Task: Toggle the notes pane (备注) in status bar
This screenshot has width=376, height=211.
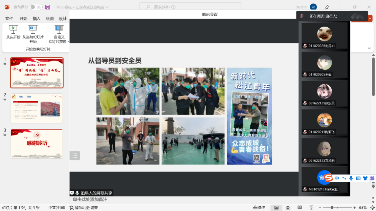Action: [x=259, y=208]
